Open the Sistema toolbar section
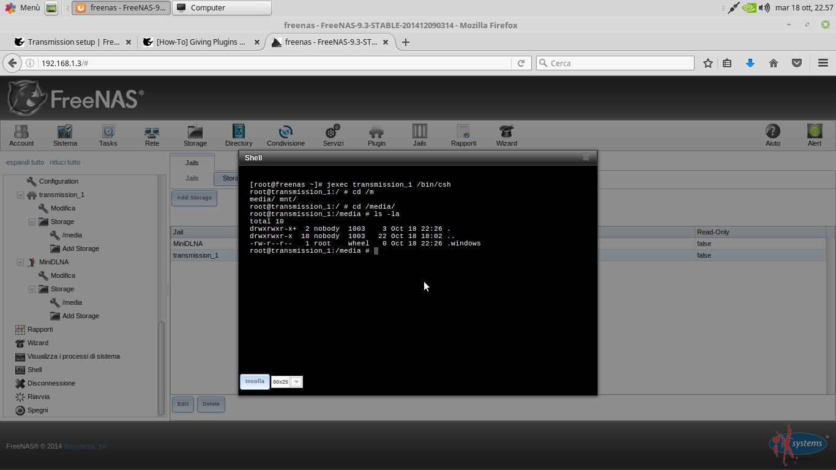Image resolution: width=836 pixels, height=470 pixels. (x=65, y=135)
